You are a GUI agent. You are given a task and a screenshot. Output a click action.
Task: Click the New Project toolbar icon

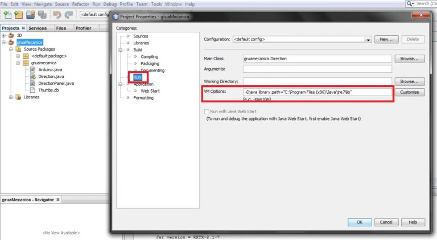[x=19, y=14]
